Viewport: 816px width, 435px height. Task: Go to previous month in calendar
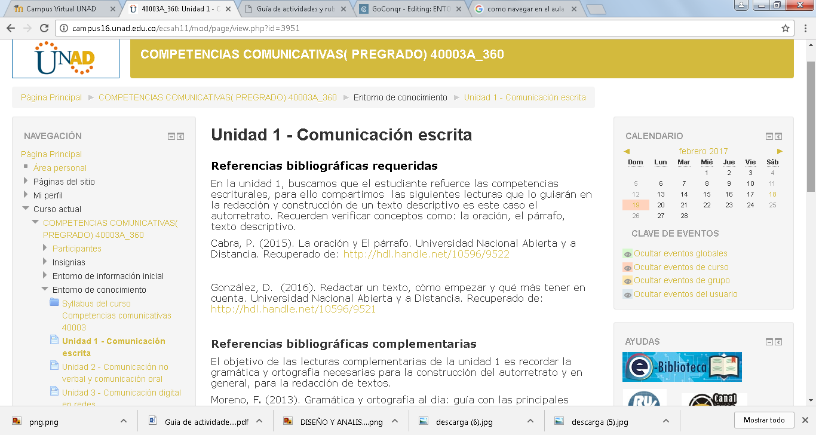click(627, 151)
